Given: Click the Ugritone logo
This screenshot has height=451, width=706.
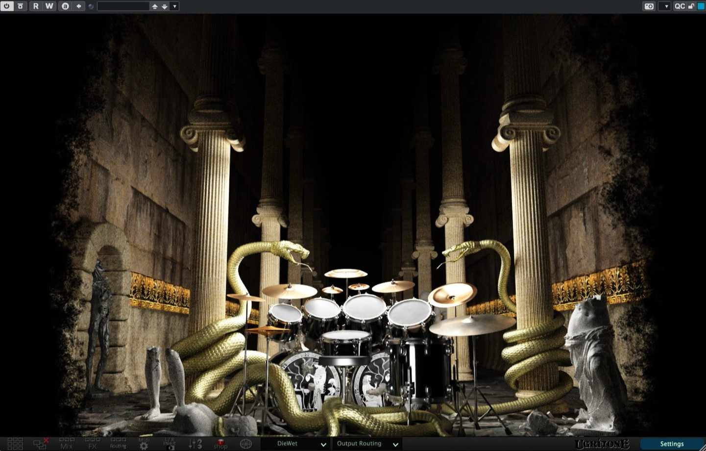Looking at the screenshot, I should [602, 444].
